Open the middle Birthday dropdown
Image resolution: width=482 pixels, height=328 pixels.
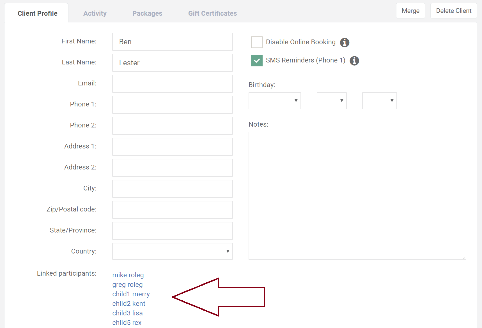332,101
